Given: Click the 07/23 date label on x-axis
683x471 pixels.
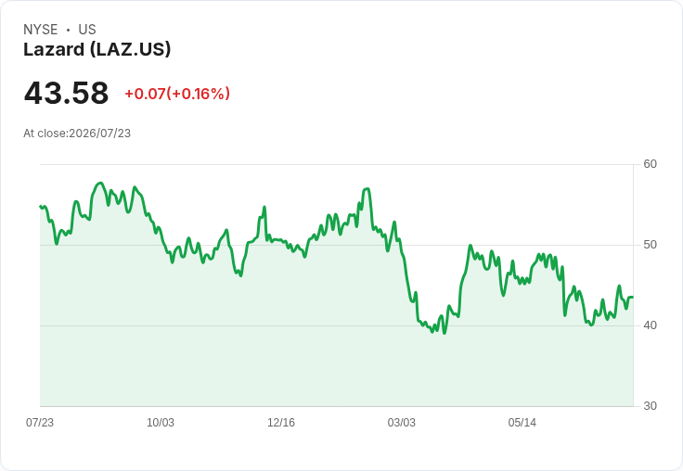Looking at the screenshot, I should pos(40,423).
